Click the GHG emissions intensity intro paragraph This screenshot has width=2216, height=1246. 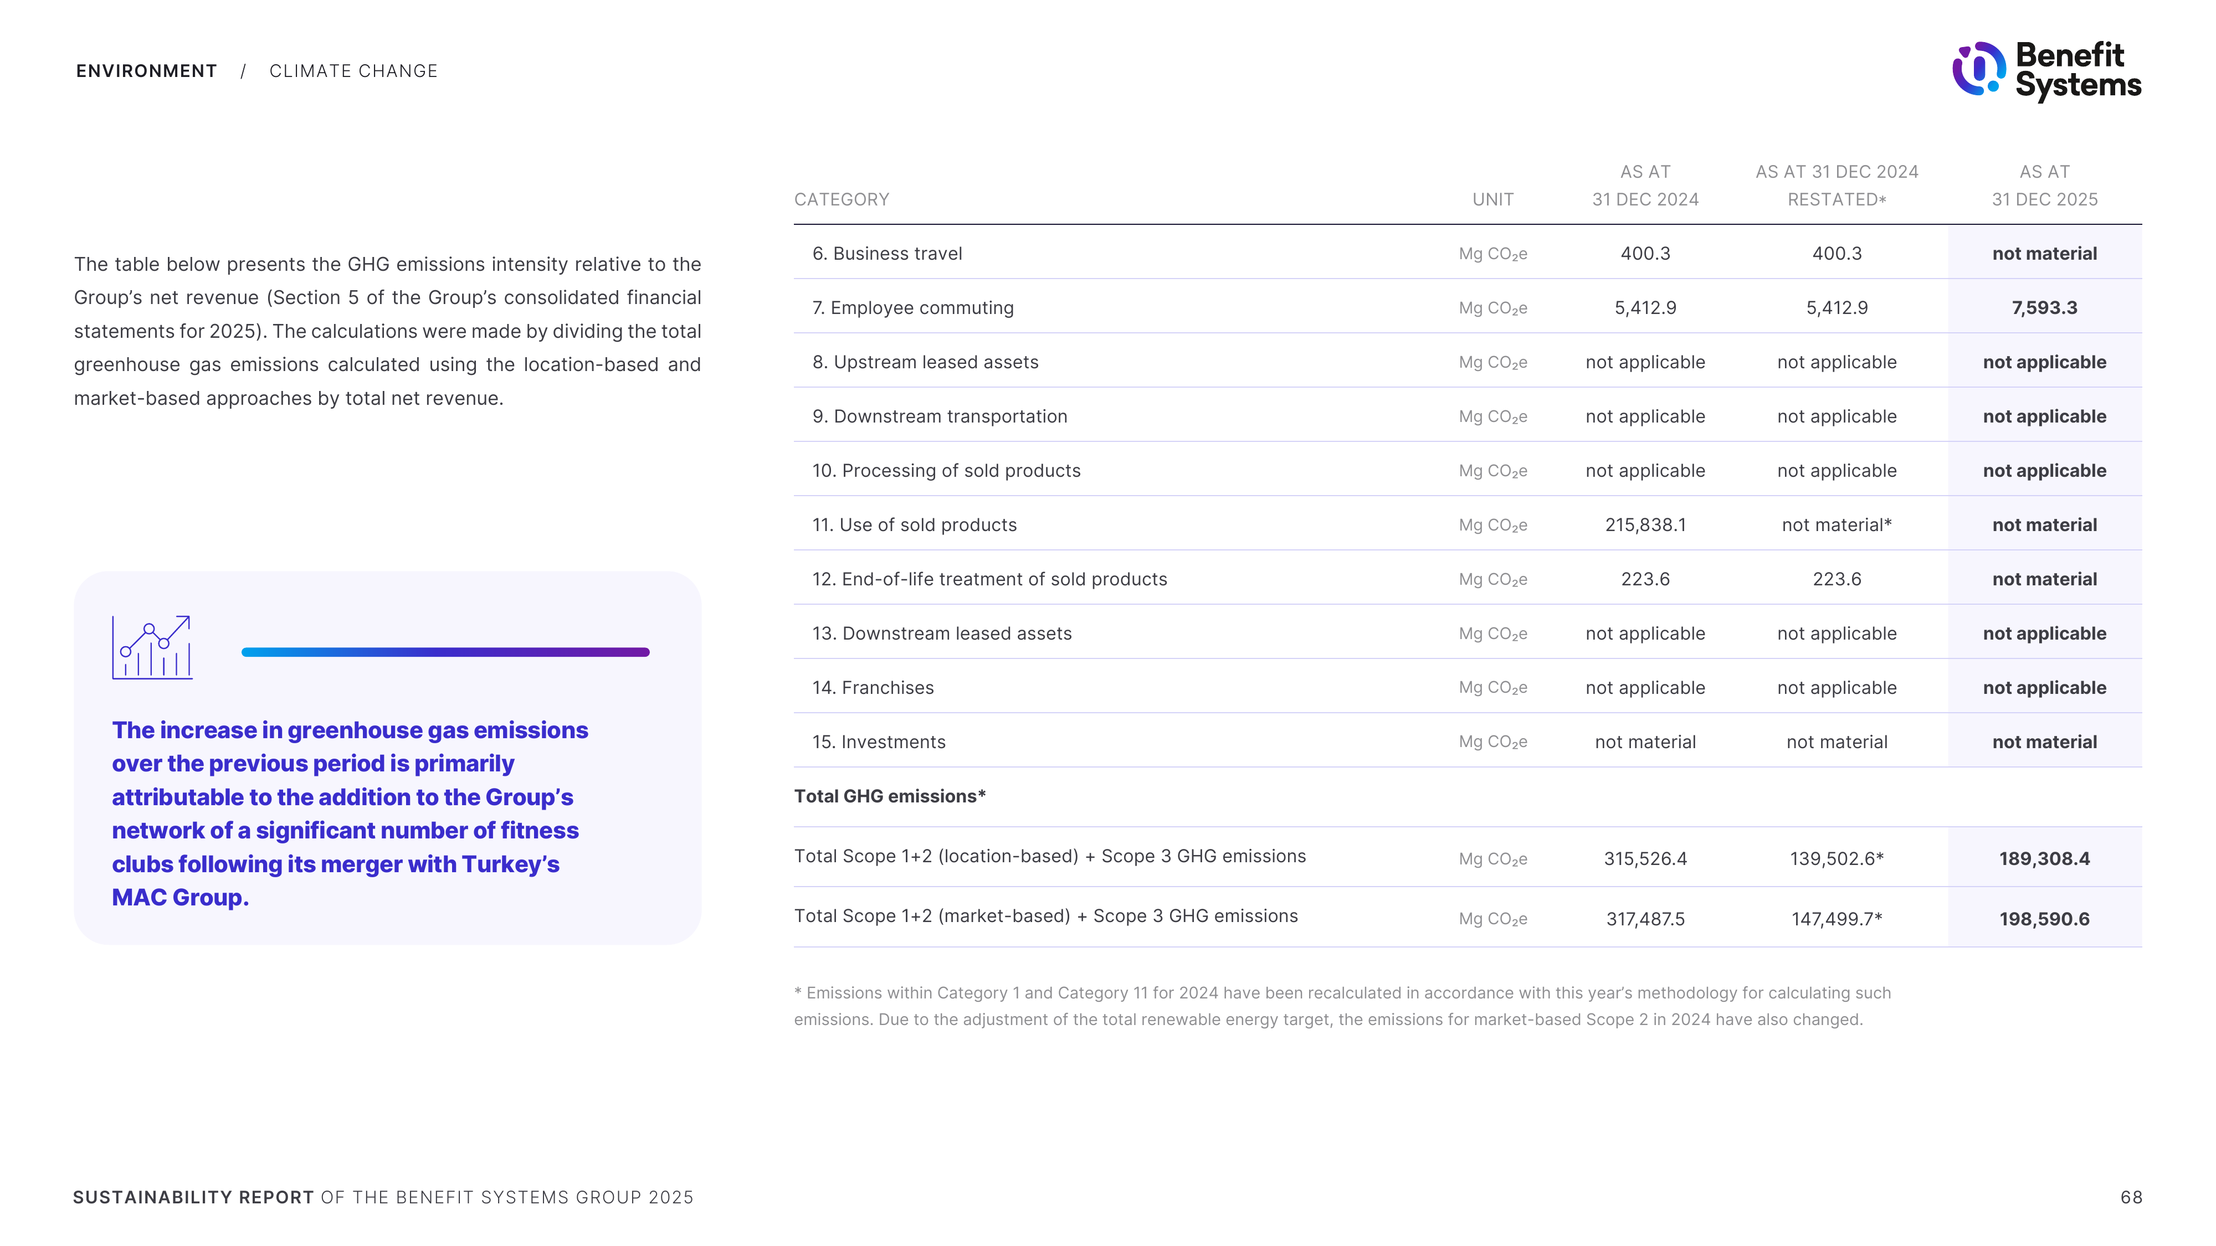387,331
